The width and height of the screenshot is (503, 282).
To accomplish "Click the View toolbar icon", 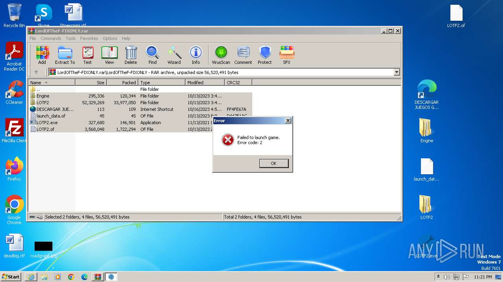I will (109, 55).
